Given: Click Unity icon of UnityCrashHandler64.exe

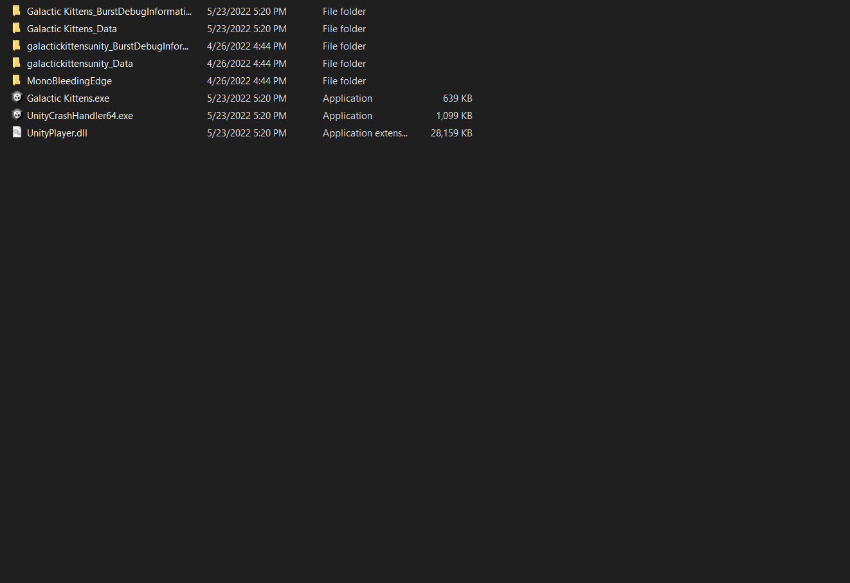Looking at the screenshot, I should click(17, 115).
